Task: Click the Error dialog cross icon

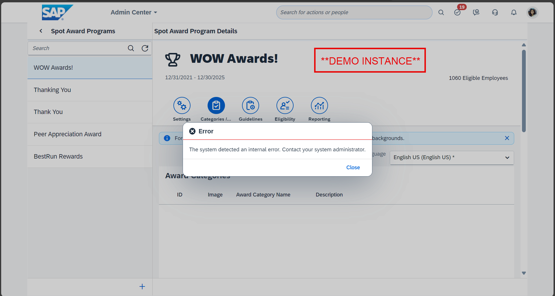Action: coord(192,131)
